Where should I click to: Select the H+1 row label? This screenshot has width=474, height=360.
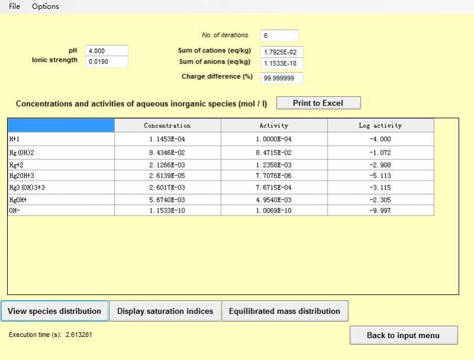[61, 139]
